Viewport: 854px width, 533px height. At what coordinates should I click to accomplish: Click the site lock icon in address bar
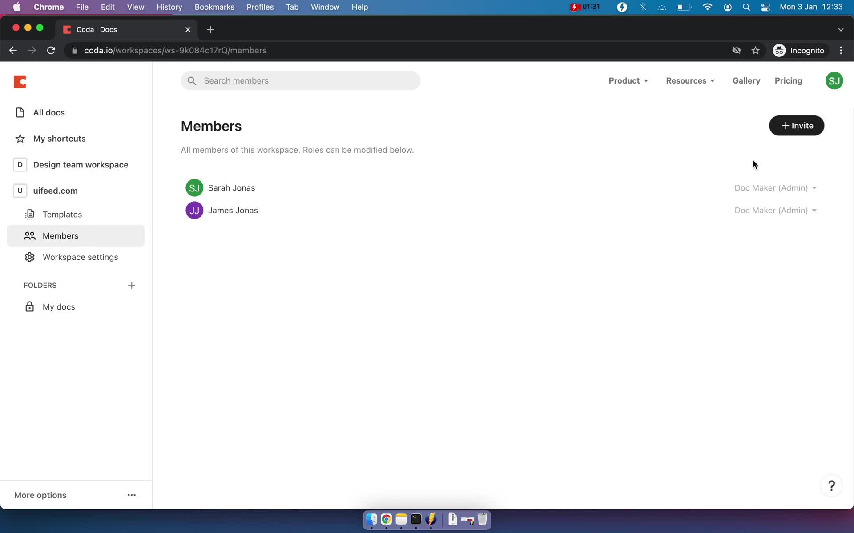[x=75, y=51]
